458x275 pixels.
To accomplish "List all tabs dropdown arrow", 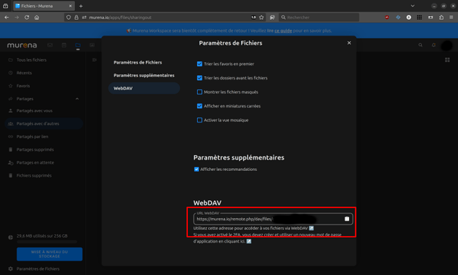I will 412,6.
